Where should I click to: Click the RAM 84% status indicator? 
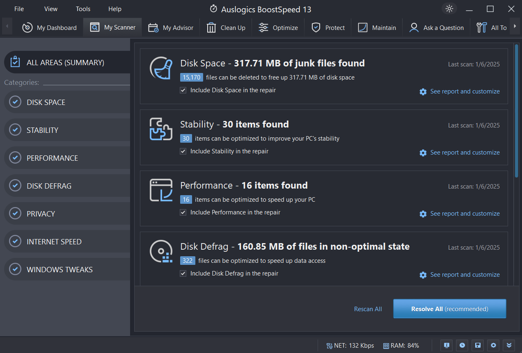pos(401,346)
